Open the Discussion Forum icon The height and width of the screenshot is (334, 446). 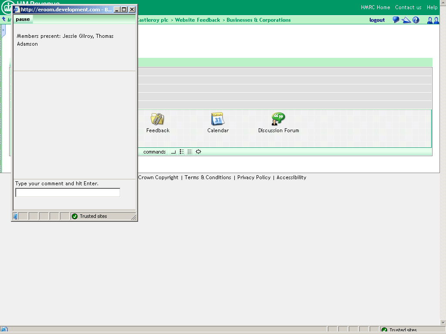tap(278, 119)
